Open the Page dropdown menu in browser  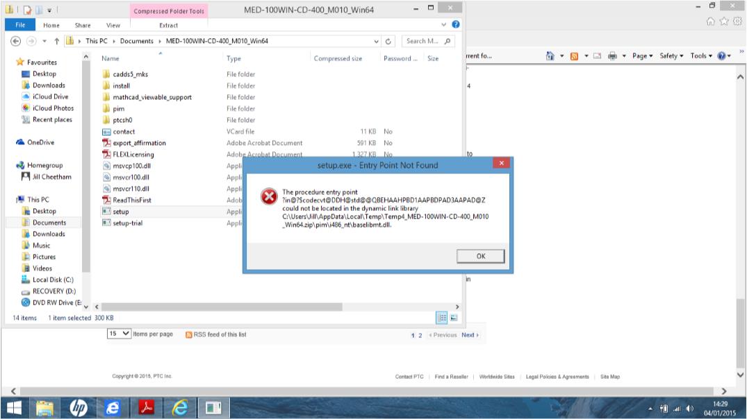coord(642,56)
